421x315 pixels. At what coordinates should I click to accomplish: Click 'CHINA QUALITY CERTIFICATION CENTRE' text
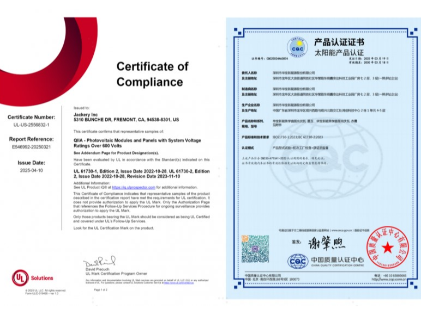point(338,265)
